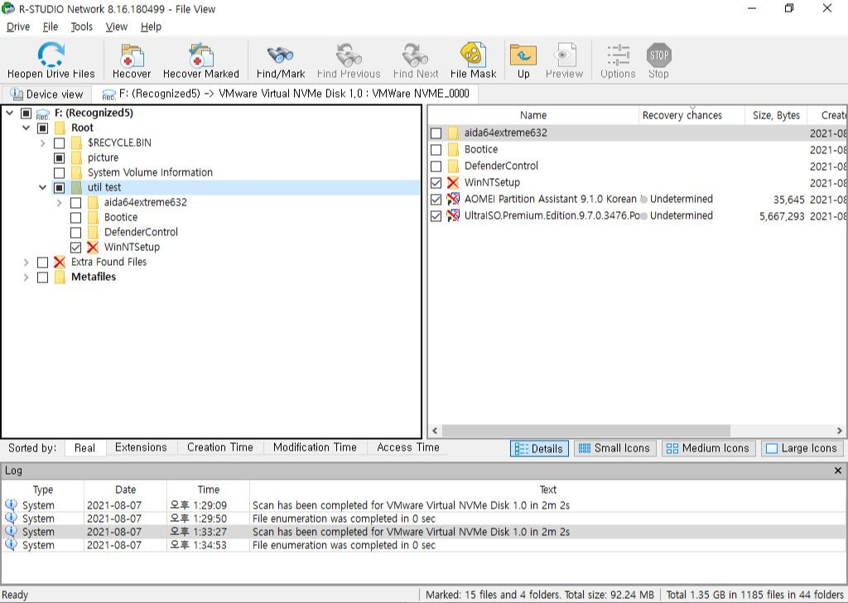Open the Help menu
848x603 pixels.
(x=151, y=27)
